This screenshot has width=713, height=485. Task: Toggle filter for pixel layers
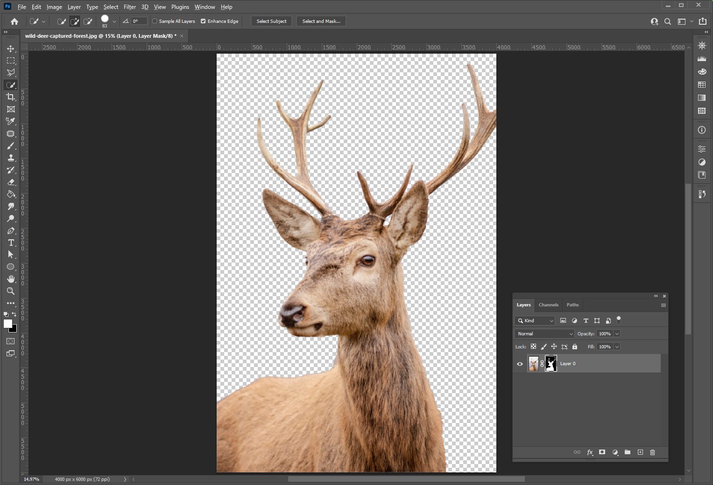tap(563, 320)
